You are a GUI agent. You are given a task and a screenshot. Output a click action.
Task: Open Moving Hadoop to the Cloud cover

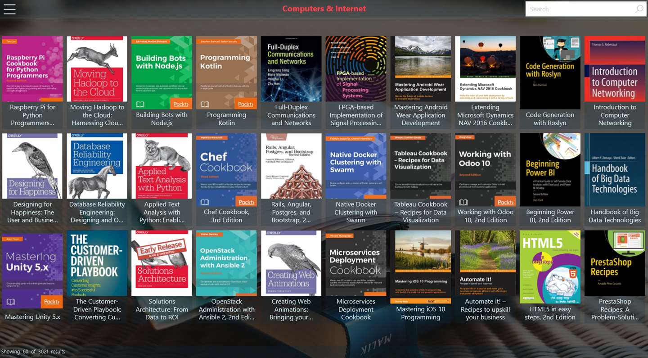(x=97, y=69)
